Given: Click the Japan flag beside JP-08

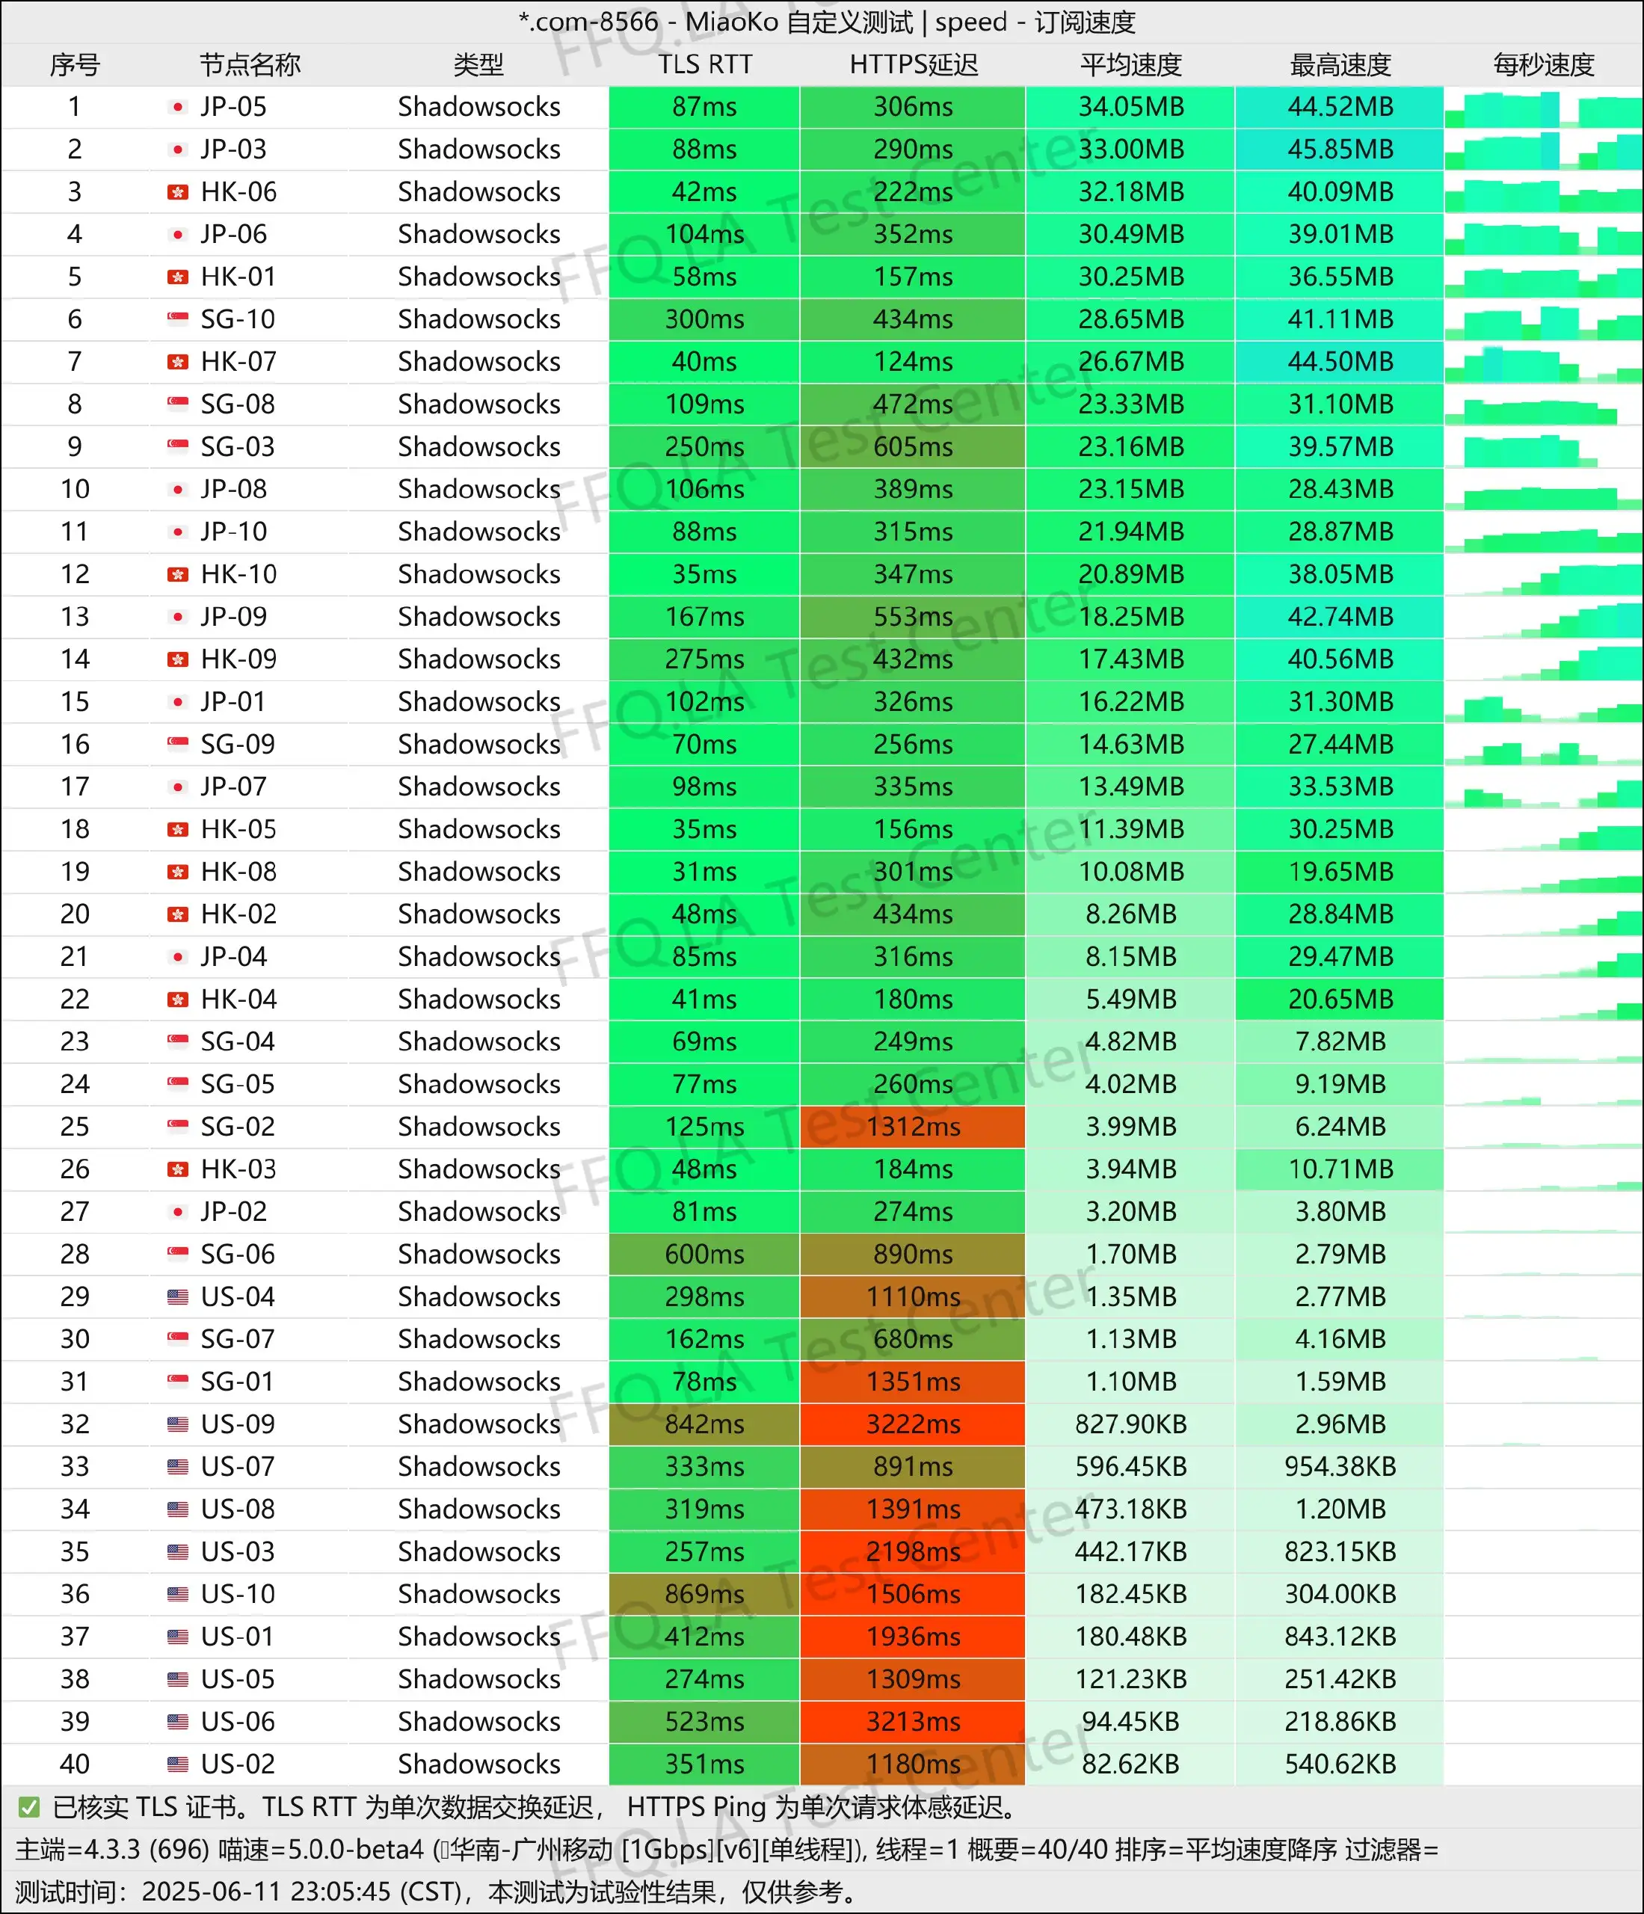Looking at the screenshot, I should pos(178,490).
